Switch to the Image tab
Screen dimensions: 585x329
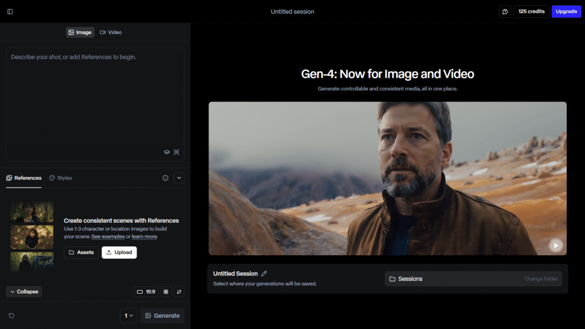tap(80, 33)
